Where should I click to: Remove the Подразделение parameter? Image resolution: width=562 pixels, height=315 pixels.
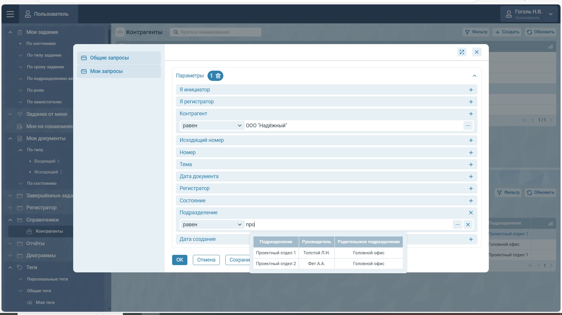(x=471, y=213)
